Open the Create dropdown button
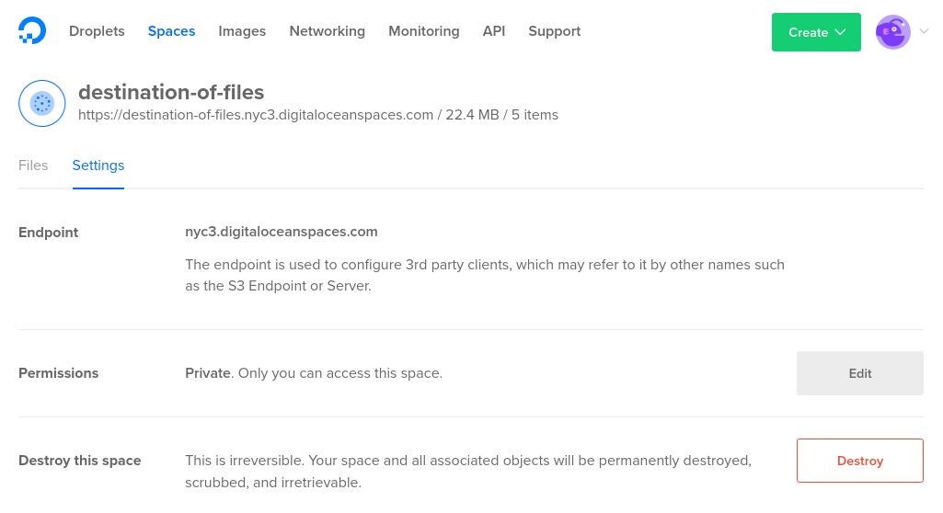The width and height of the screenshot is (943, 513). (816, 32)
